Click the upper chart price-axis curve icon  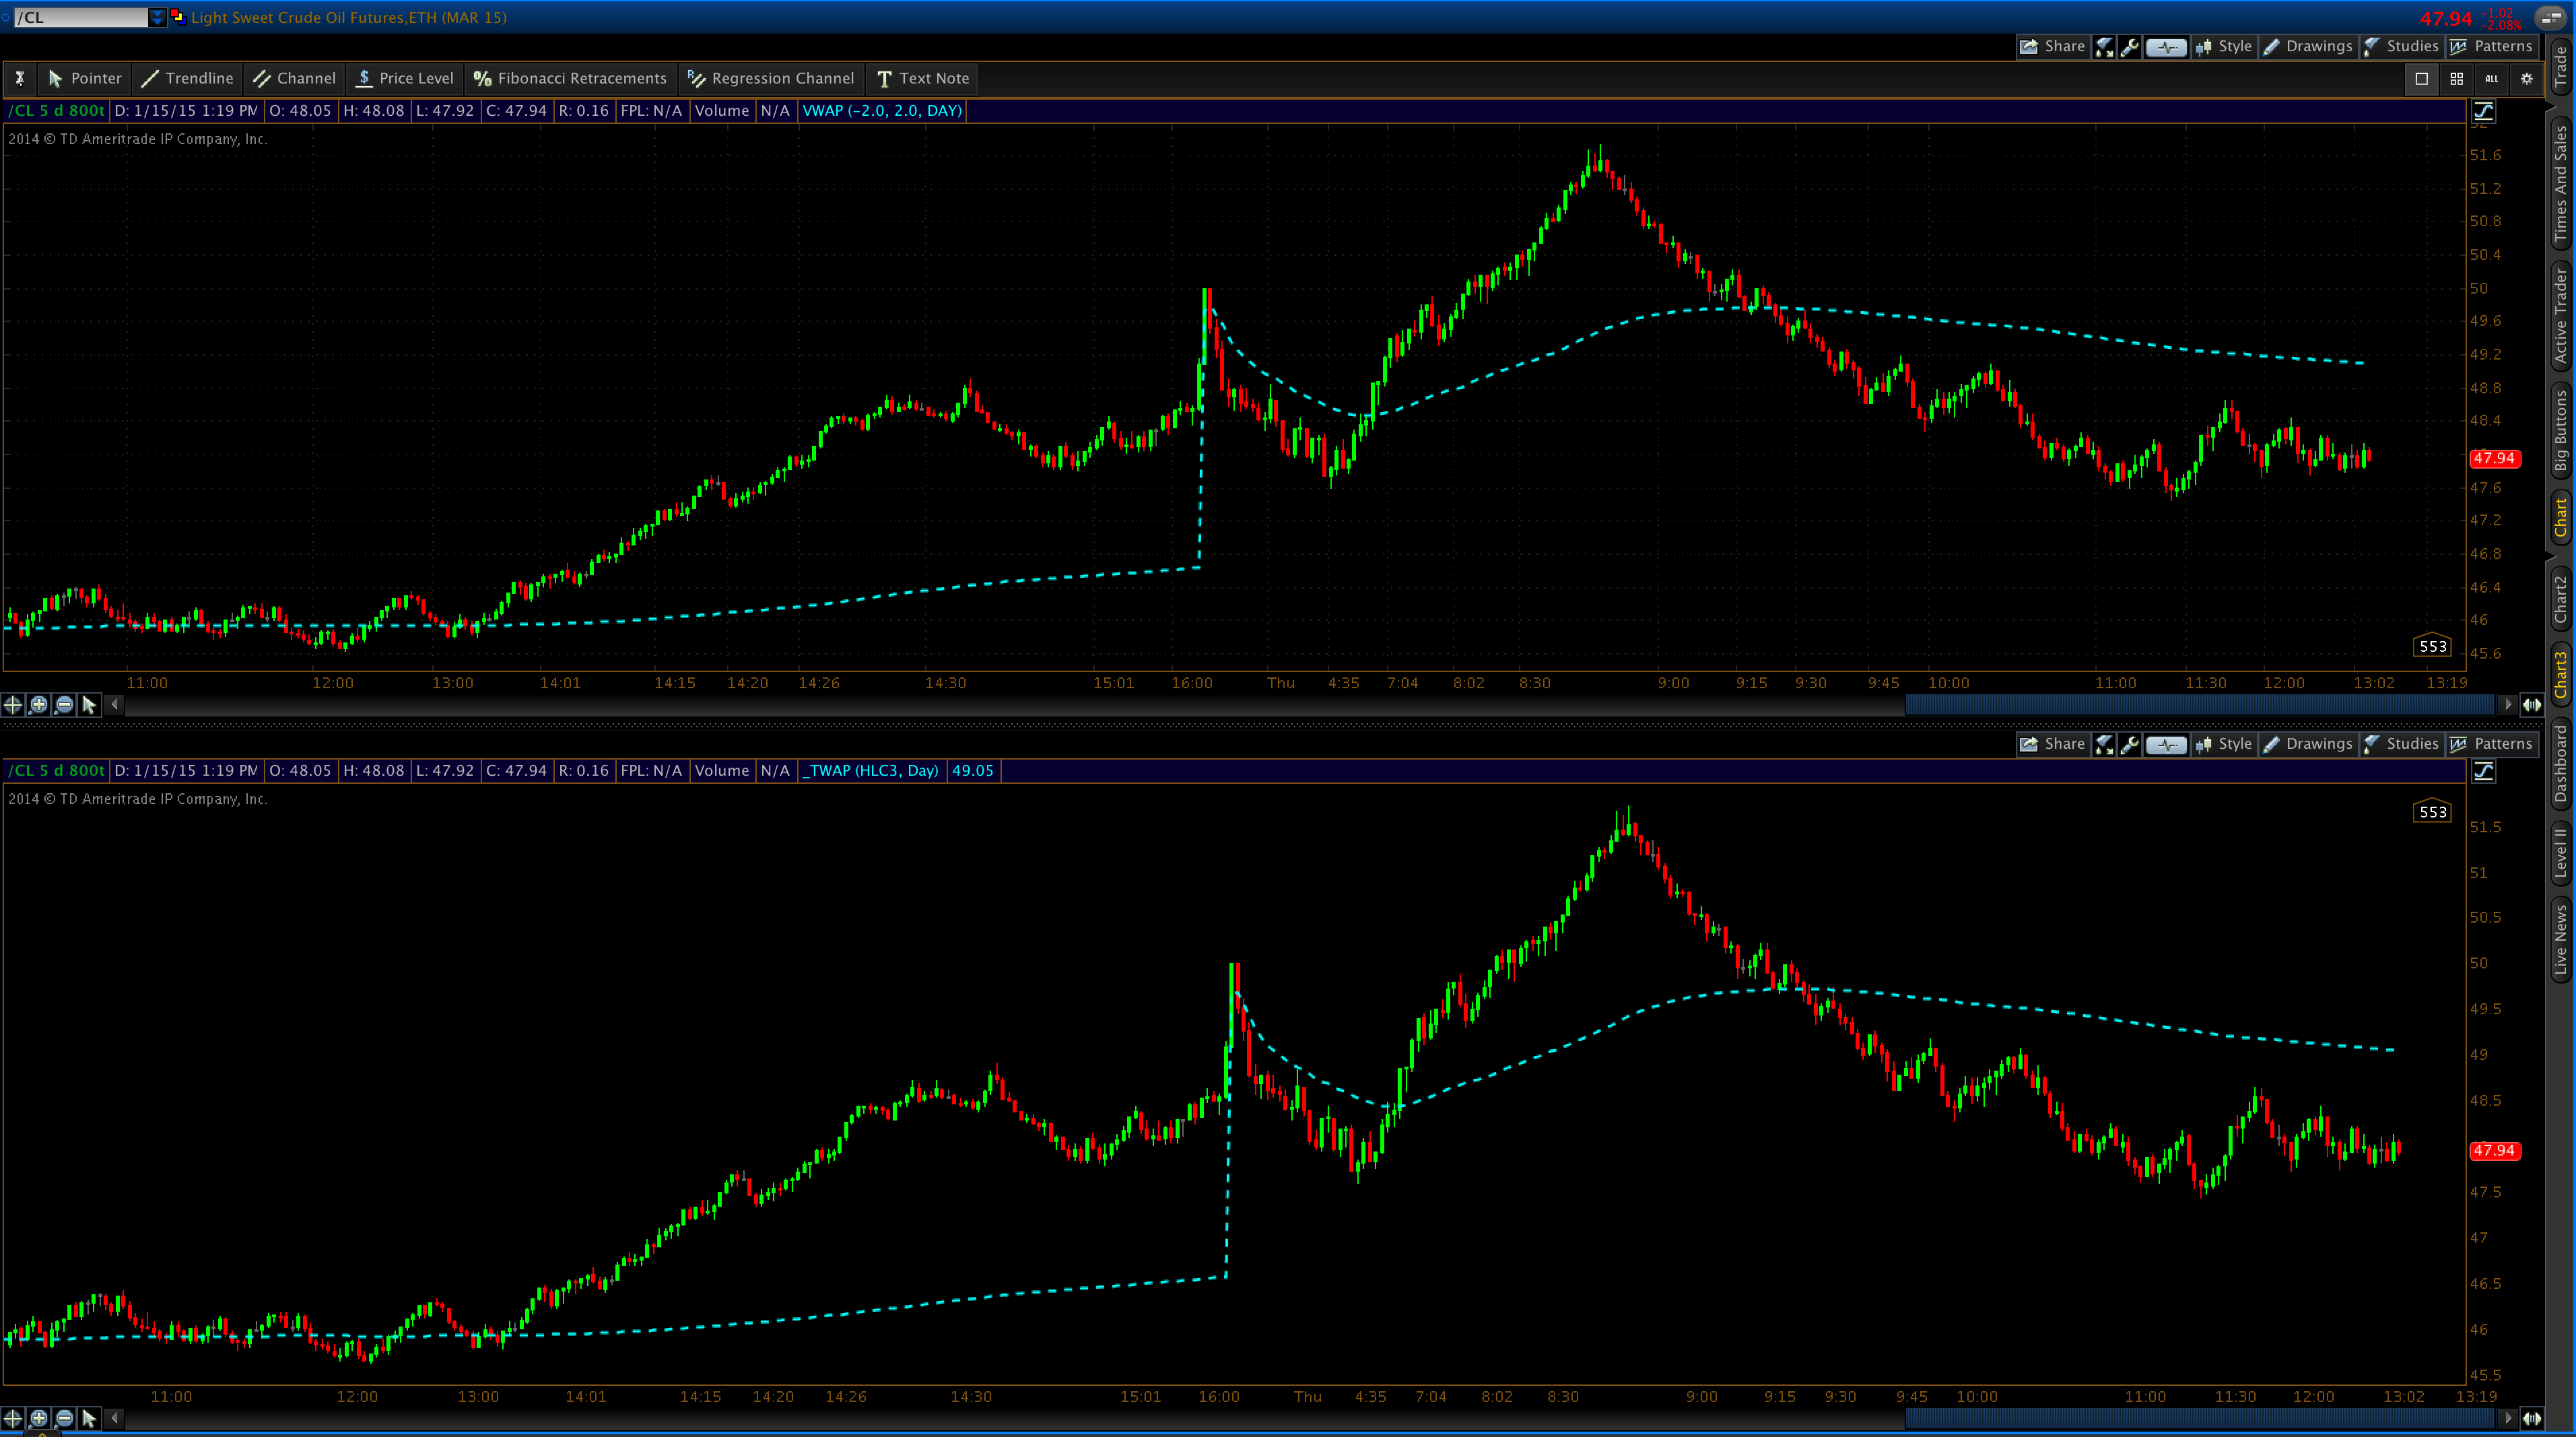pyautogui.click(x=2483, y=111)
